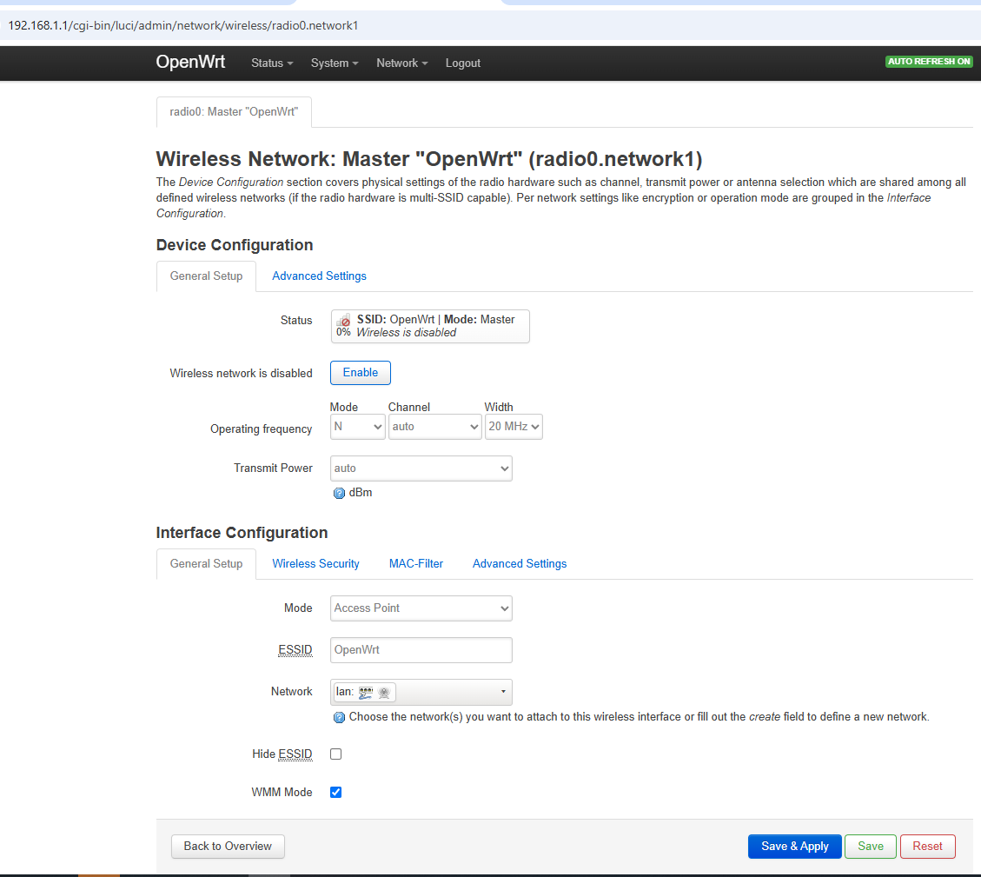Click the ESSID field label
The height and width of the screenshot is (877, 981).
tap(295, 650)
